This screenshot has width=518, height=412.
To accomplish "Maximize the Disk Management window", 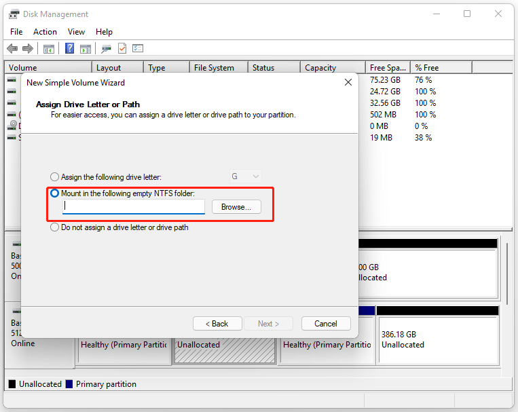I will coord(467,14).
